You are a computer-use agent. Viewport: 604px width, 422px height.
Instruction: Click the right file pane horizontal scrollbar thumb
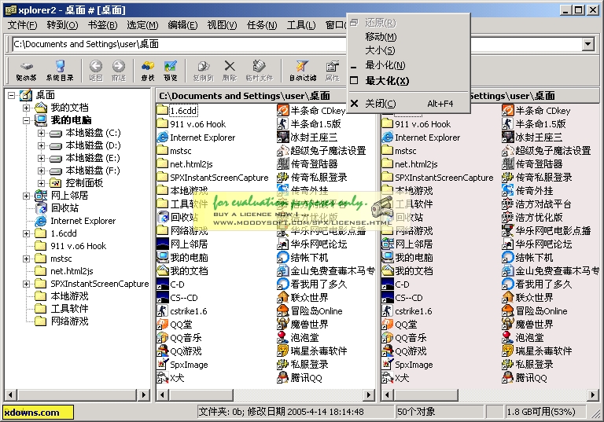click(425, 394)
